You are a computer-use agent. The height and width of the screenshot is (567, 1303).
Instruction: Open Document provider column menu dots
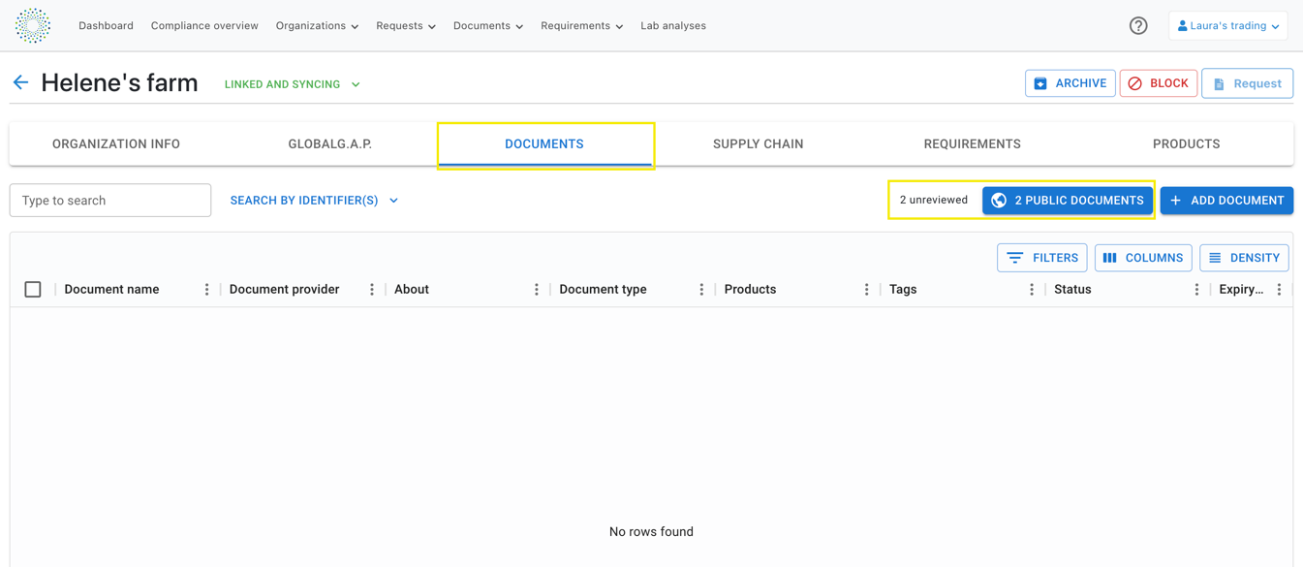[372, 290]
